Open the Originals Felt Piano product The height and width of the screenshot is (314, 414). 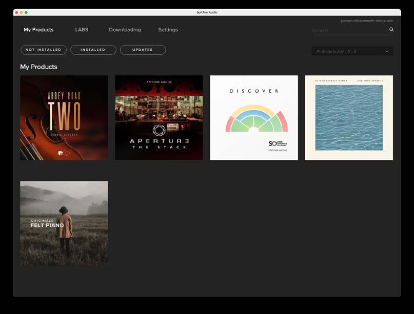click(x=64, y=223)
